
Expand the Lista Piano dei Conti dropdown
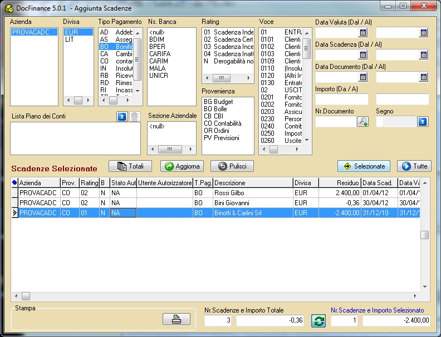coord(122,116)
